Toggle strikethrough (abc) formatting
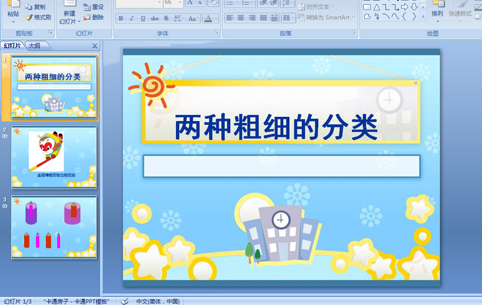 [154, 19]
